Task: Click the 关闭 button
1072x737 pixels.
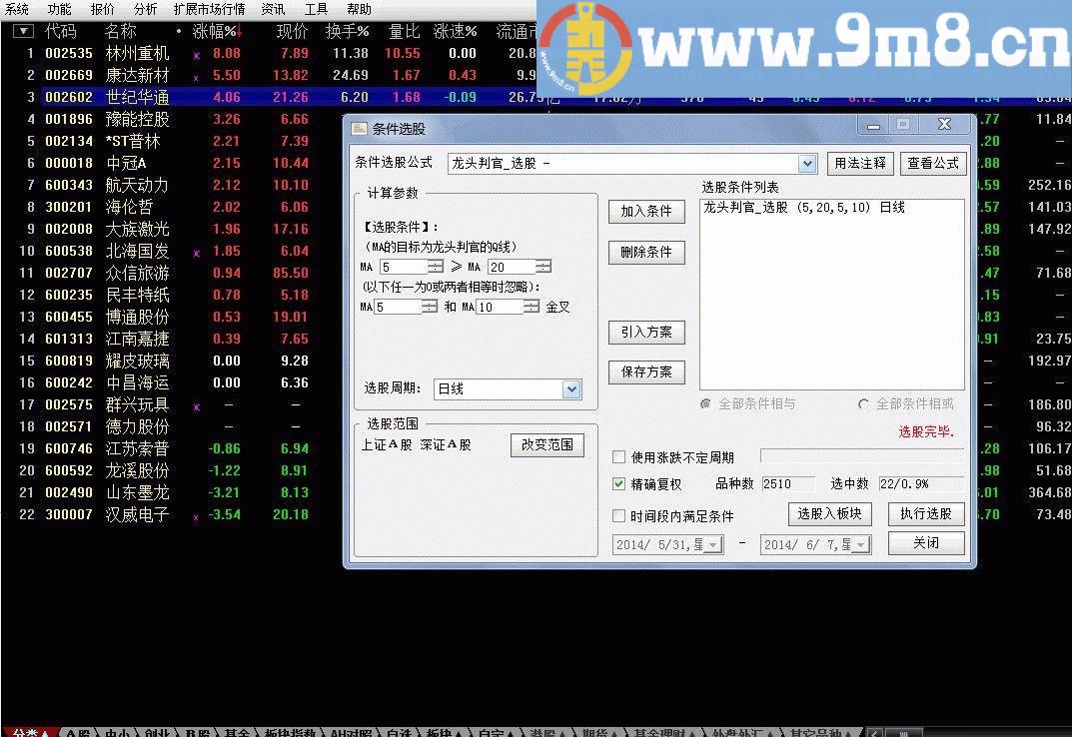Action: coord(926,543)
